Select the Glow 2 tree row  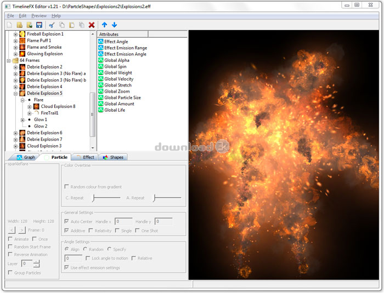pyautogui.click(x=41, y=126)
